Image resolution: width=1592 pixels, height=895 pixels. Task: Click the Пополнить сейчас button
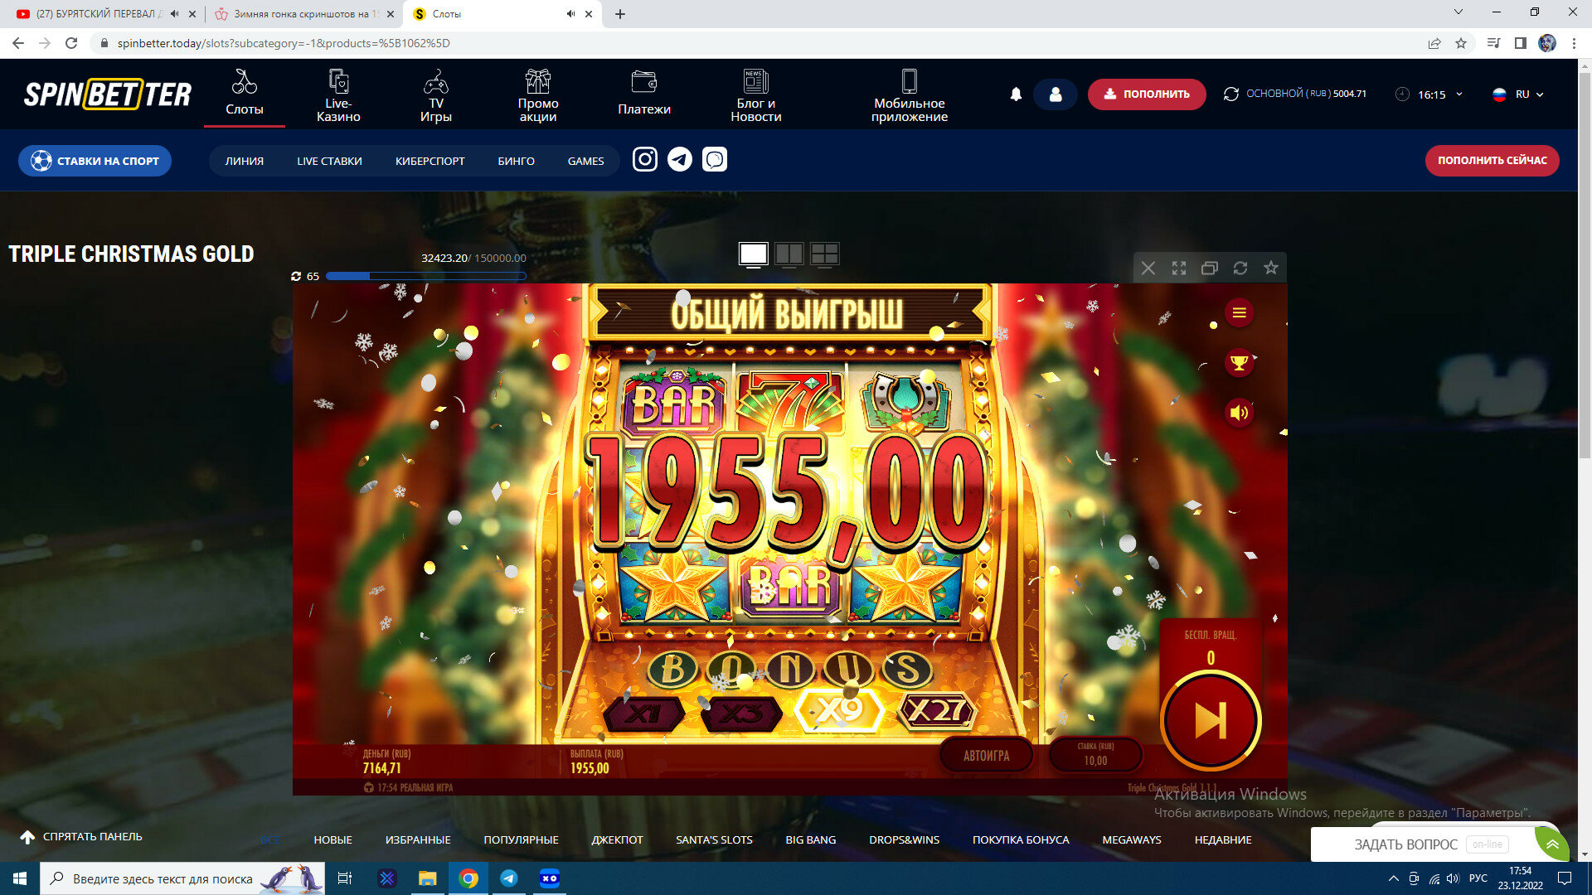pos(1492,161)
